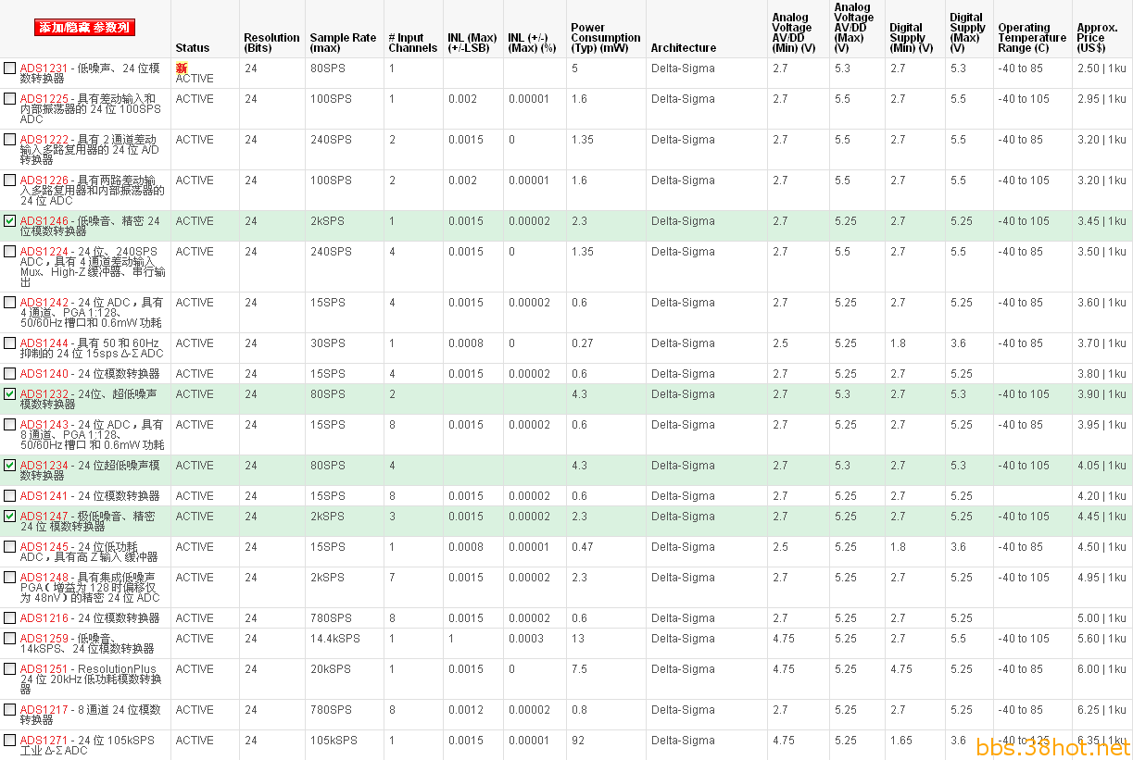
Task: Check the ADS1217 row checkbox
Action: pos(9,710)
